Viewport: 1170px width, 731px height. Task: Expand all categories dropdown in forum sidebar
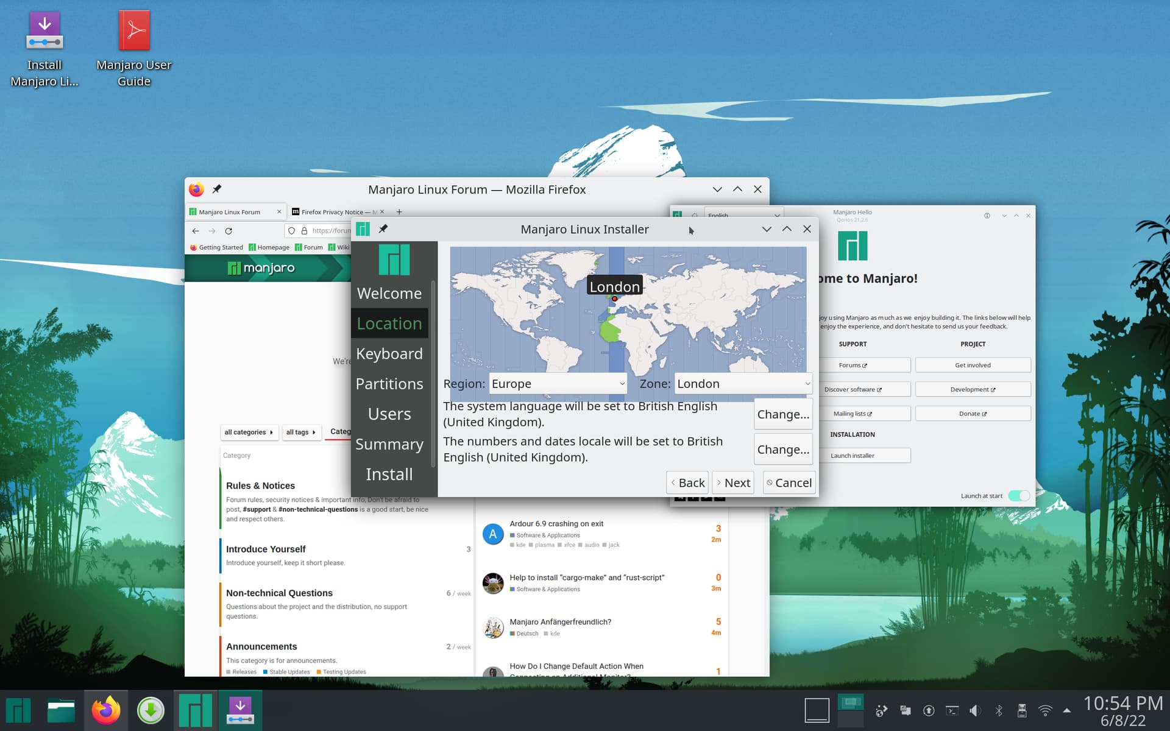[247, 430]
